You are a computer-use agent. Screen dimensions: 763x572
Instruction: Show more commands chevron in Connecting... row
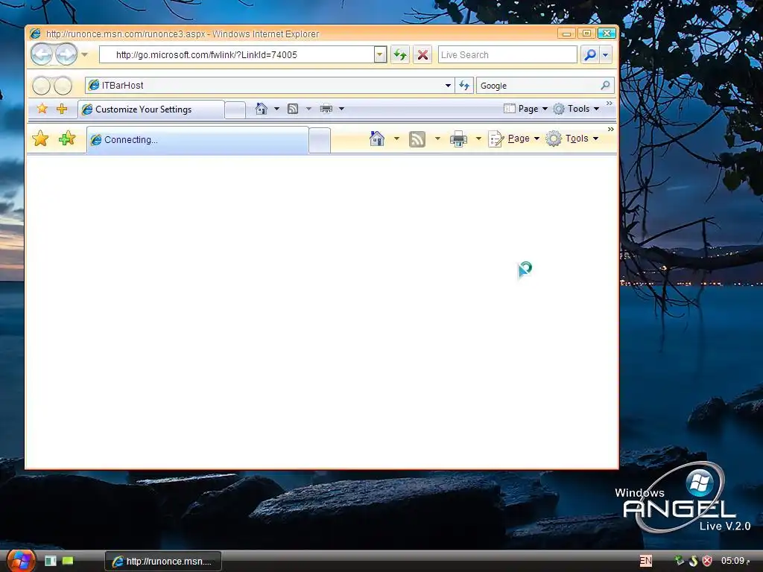(611, 130)
